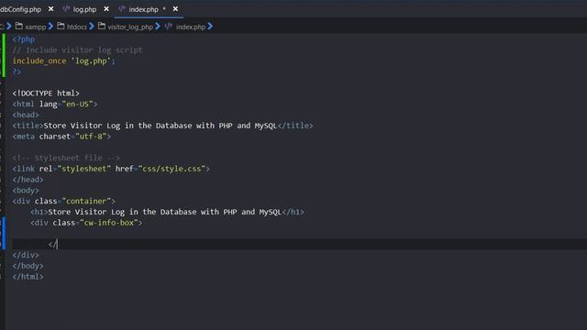
Task: Click the log.php tab file icon
Action: click(x=66, y=9)
